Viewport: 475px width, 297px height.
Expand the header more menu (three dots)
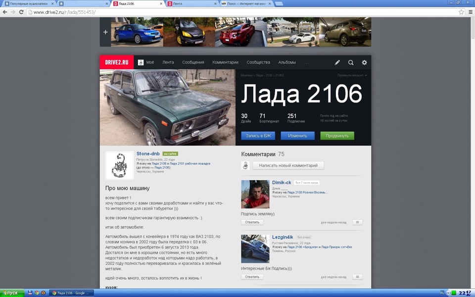[x=307, y=63]
